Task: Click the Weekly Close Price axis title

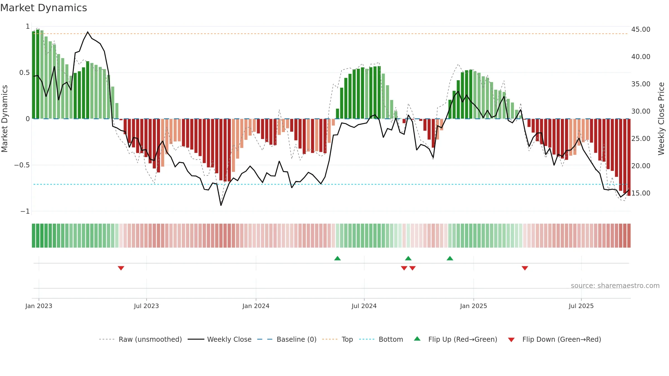Action: tap(661, 119)
